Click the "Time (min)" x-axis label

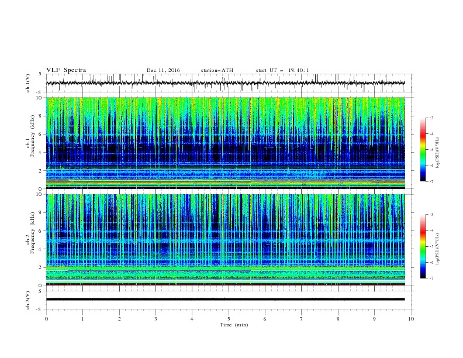click(x=234, y=325)
